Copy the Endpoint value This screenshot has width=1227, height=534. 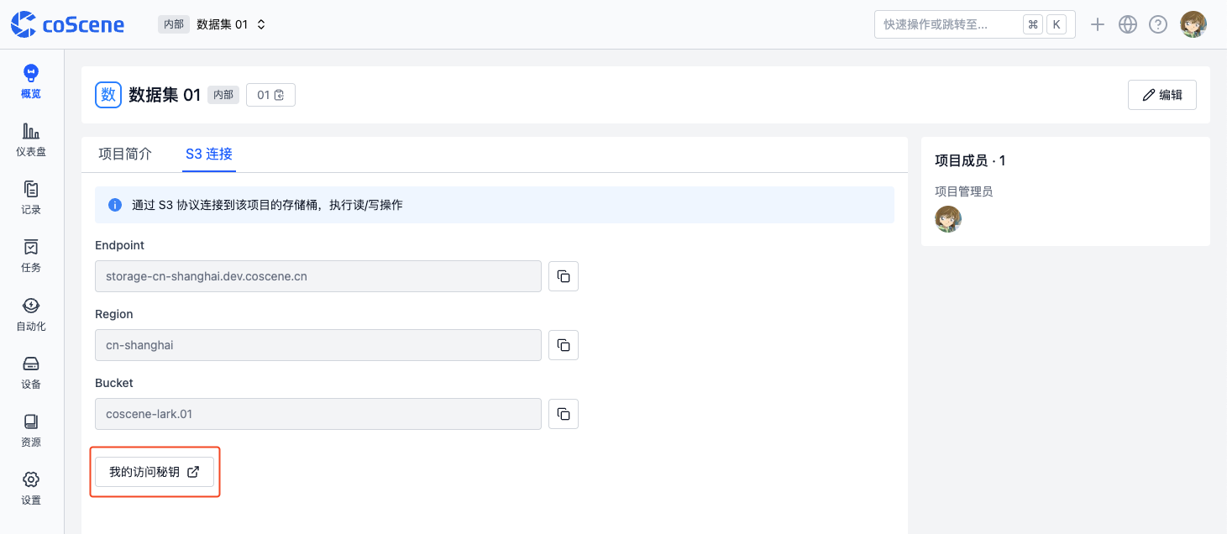coord(564,276)
